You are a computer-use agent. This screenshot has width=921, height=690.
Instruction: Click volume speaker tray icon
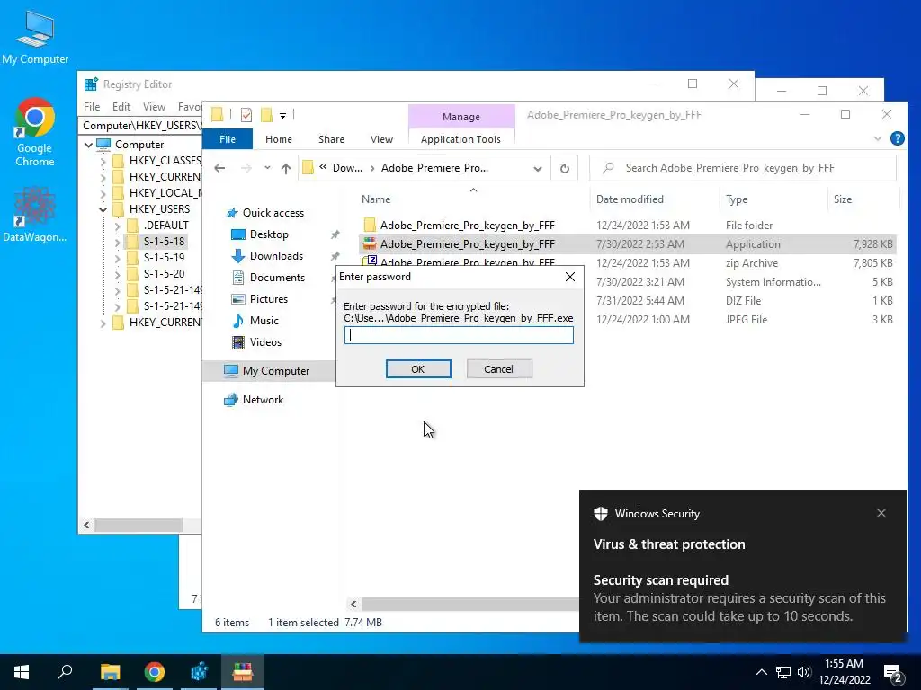(x=804, y=672)
